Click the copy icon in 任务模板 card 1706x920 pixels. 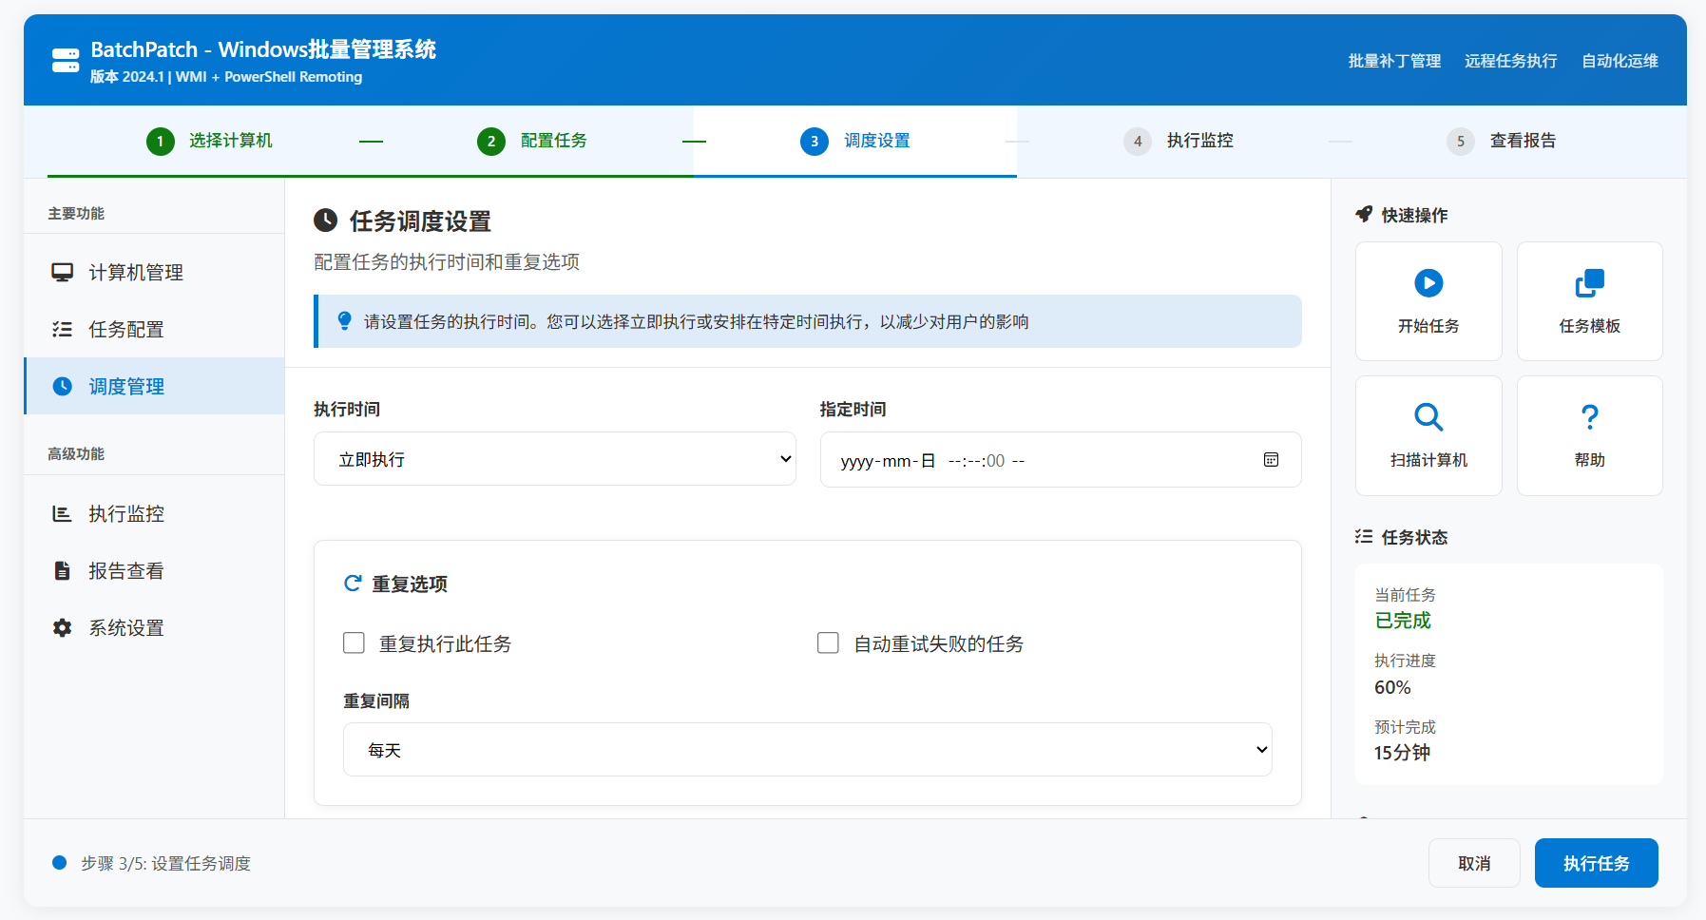1590,283
